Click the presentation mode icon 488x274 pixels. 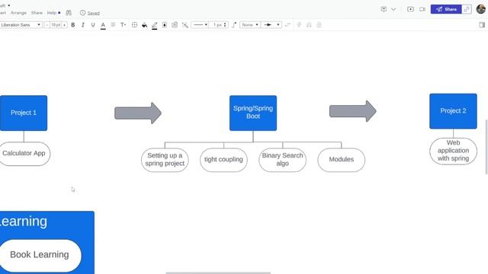tap(410, 9)
